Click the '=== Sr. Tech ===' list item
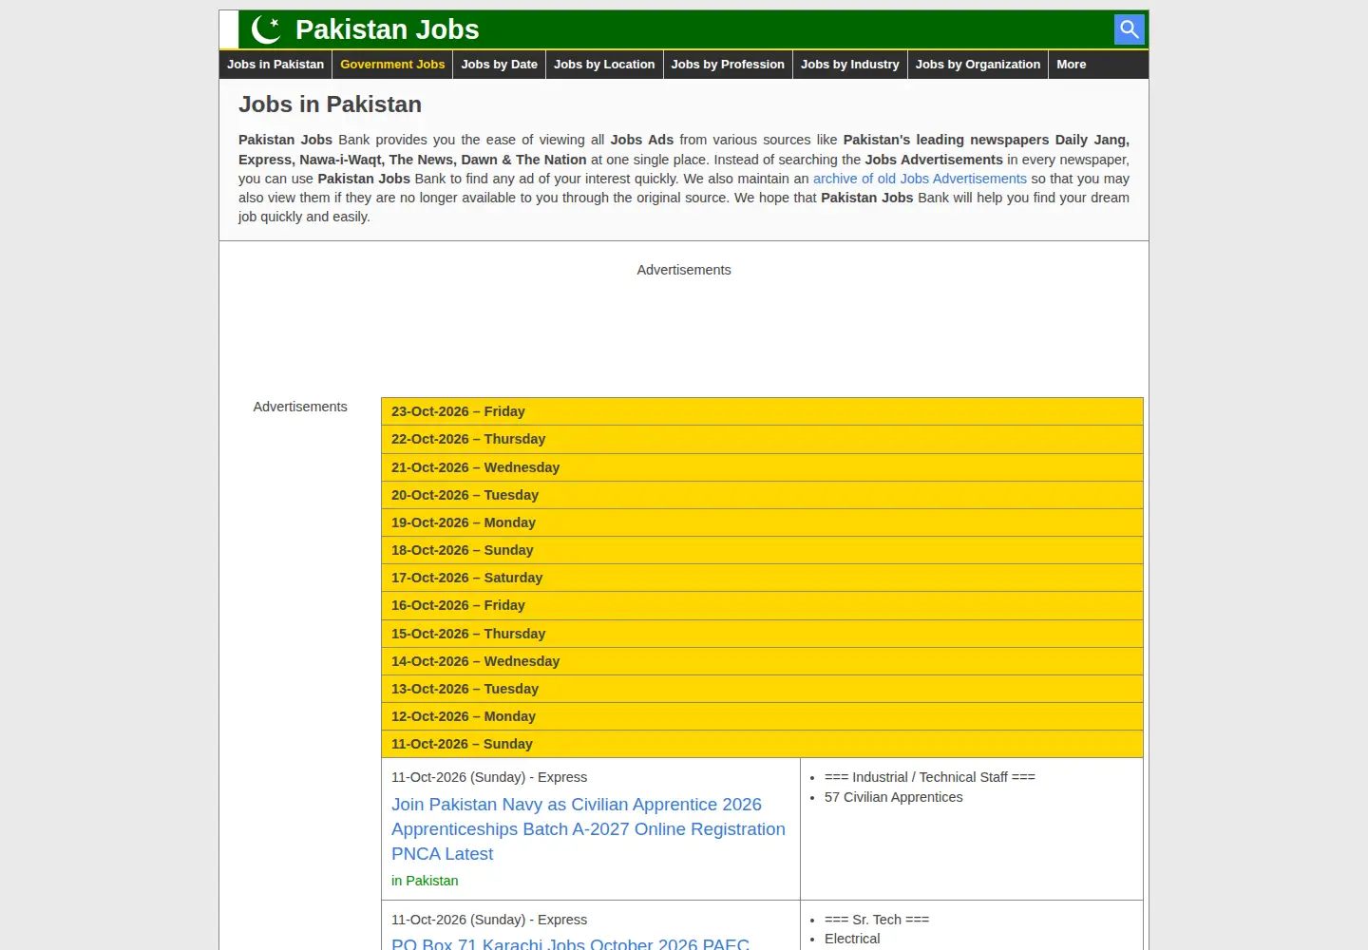Image resolution: width=1368 pixels, height=950 pixels. 876,920
